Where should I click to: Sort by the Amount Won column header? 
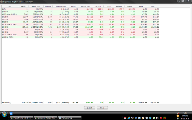pos(86,6)
